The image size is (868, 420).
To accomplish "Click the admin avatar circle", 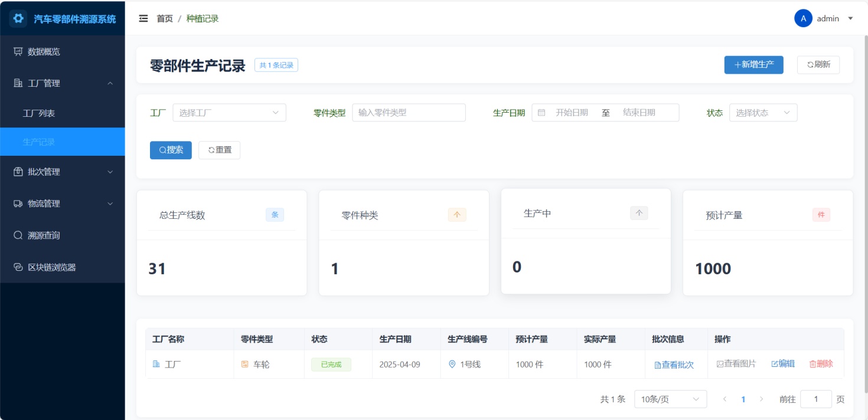I will 803,18.
